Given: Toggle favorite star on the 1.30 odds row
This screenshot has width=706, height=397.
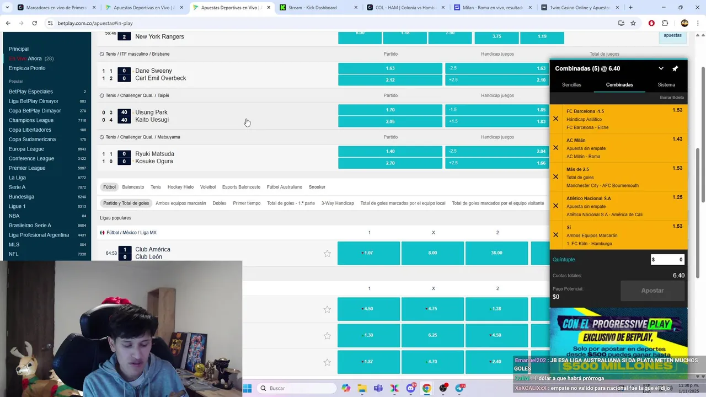Looking at the screenshot, I should (x=327, y=336).
